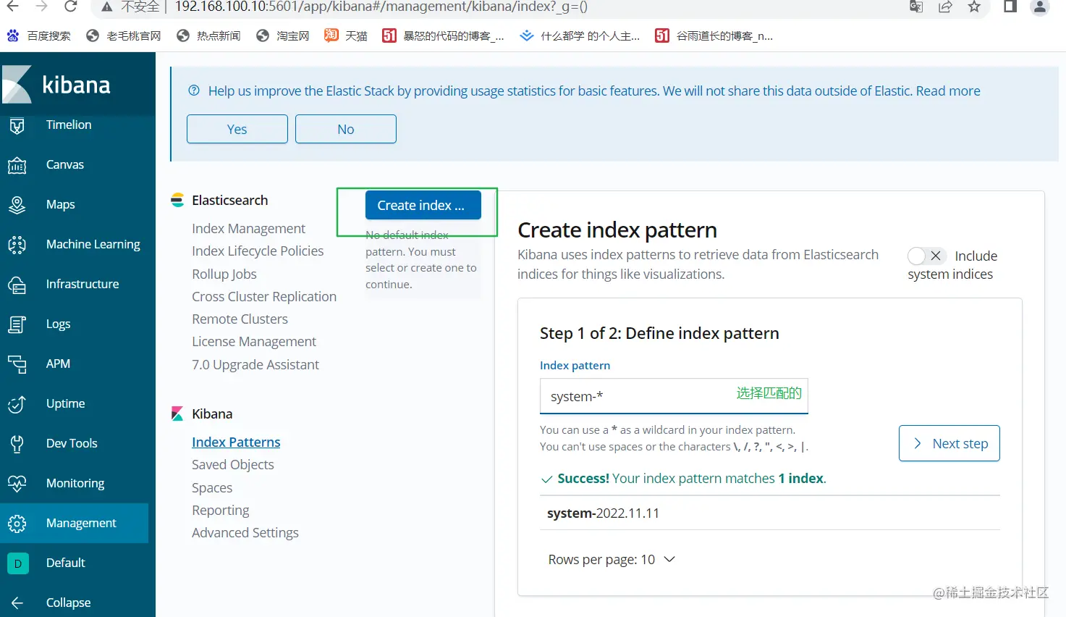Open the Canvas sidebar icon
The width and height of the screenshot is (1066, 617).
click(x=17, y=165)
